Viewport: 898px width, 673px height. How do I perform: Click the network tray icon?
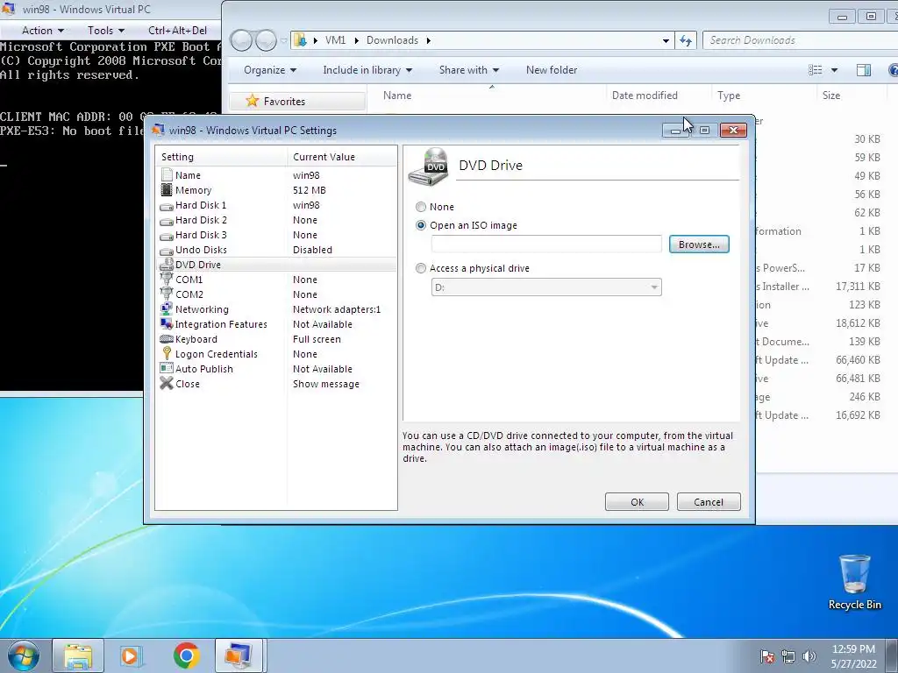click(x=788, y=656)
